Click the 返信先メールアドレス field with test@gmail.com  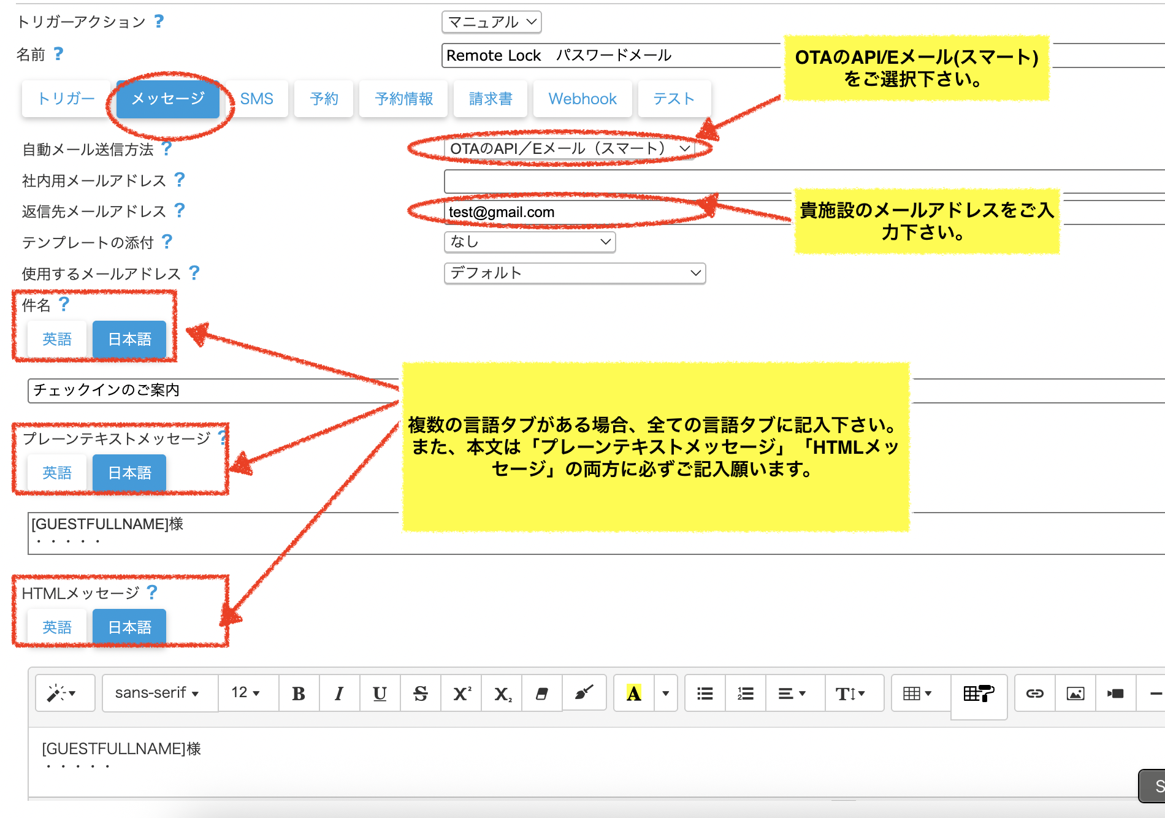pos(576,212)
